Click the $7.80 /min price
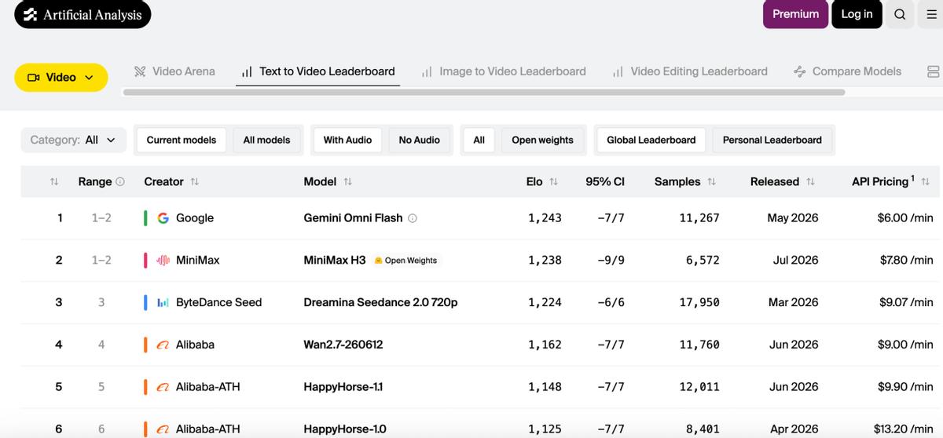 coord(906,261)
